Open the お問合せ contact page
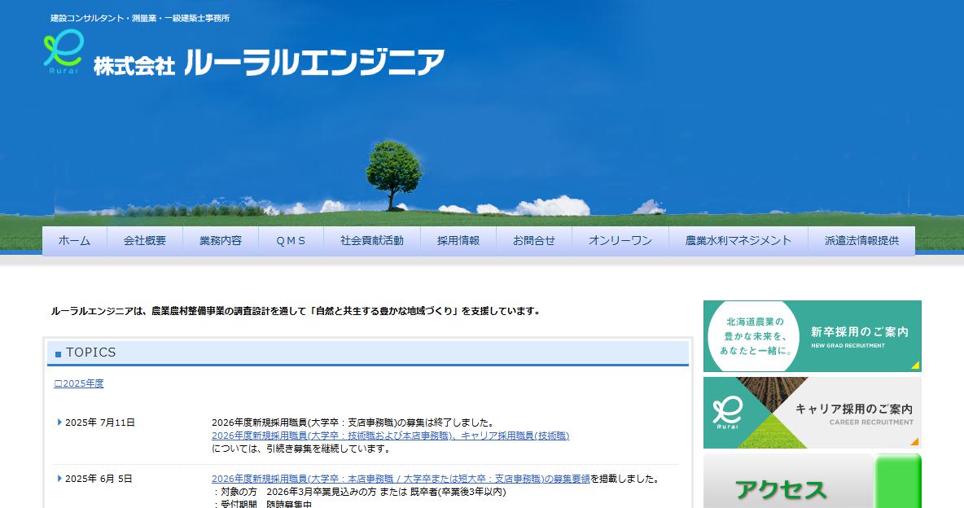The image size is (964, 508). click(x=533, y=240)
